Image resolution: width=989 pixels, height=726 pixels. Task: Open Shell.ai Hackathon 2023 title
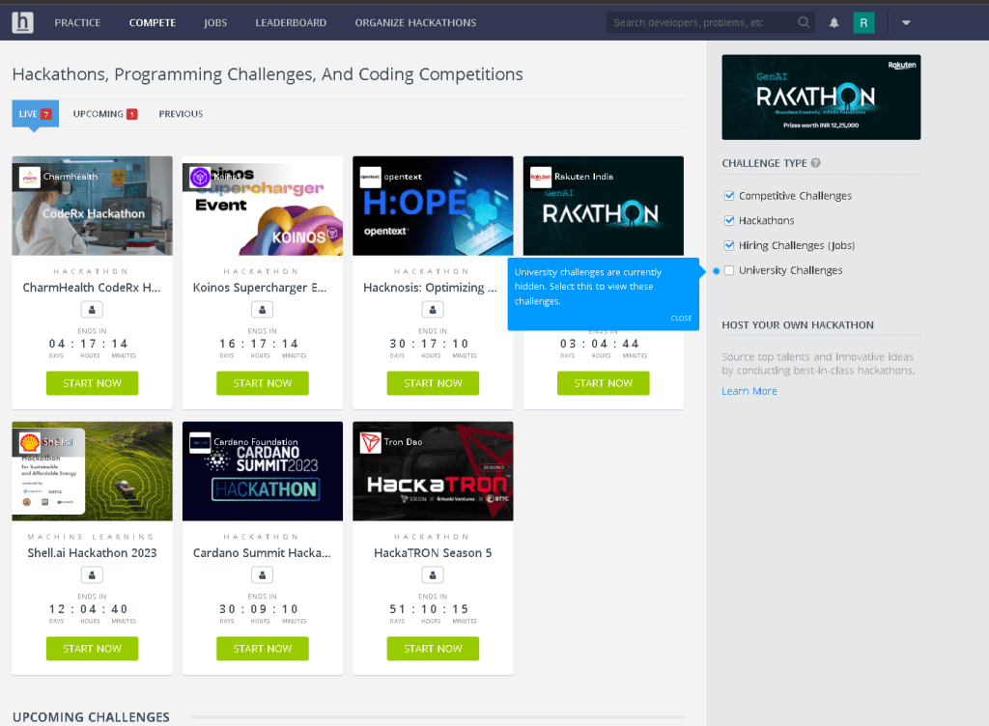coord(92,552)
